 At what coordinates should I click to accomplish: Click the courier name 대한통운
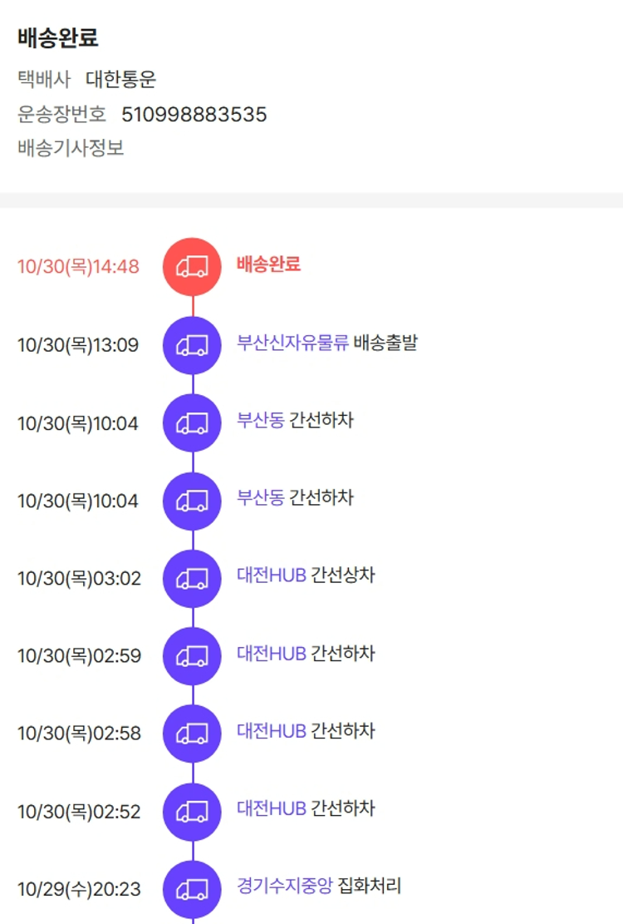click(120, 80)
